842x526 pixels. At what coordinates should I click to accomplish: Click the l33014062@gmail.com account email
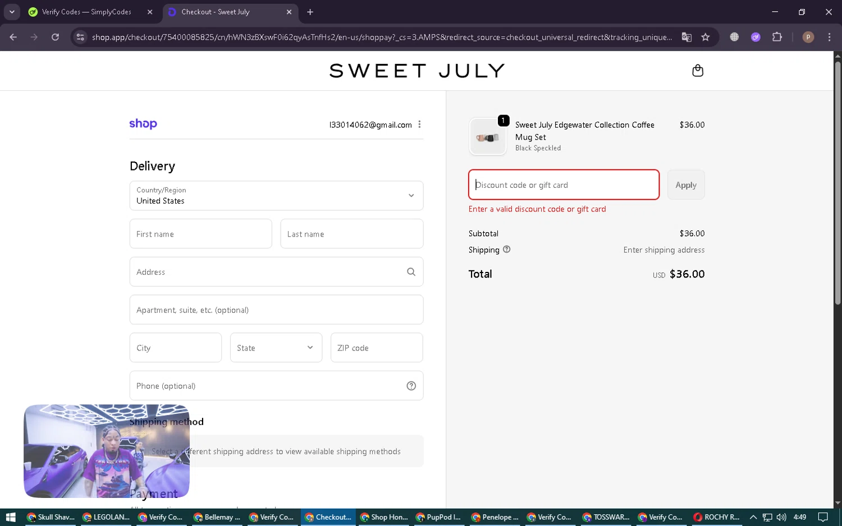coord(370,124)
